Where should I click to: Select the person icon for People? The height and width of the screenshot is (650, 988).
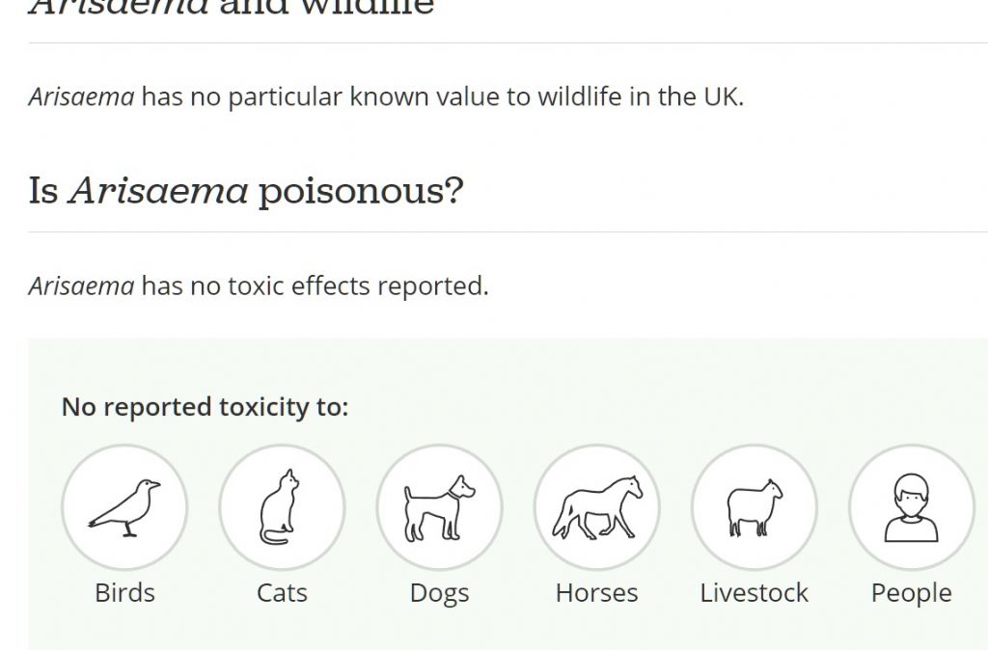[912, 507]
